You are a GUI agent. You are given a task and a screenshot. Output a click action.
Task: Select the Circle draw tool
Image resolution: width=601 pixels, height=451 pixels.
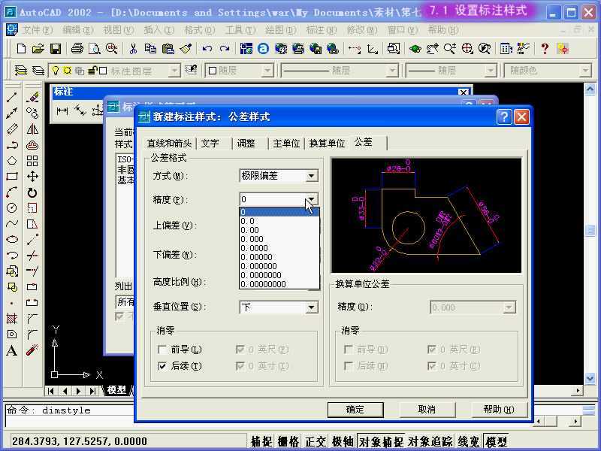(11, 208)
